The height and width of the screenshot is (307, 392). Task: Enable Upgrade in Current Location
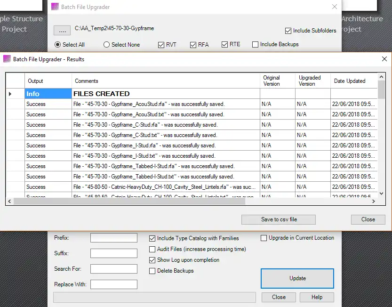pos(264,238)
